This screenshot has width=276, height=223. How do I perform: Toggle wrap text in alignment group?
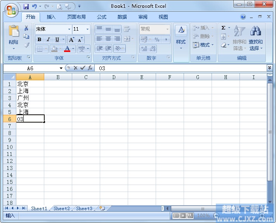[127, 29]
